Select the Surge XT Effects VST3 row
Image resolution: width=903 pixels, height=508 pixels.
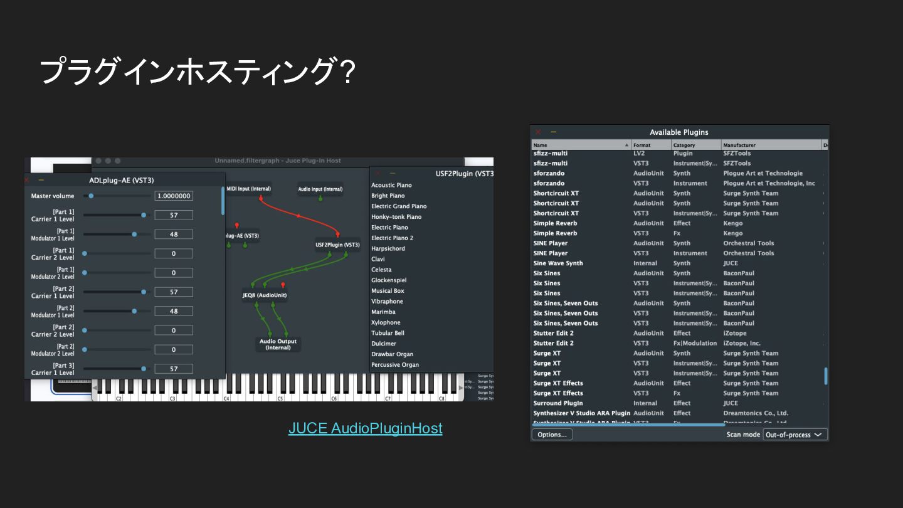[x=677, y=393]
